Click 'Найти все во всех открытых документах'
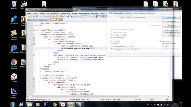Image resolution: width=191 pixels, height=107 pixels. pyautogui.click(x=171, y=31)
